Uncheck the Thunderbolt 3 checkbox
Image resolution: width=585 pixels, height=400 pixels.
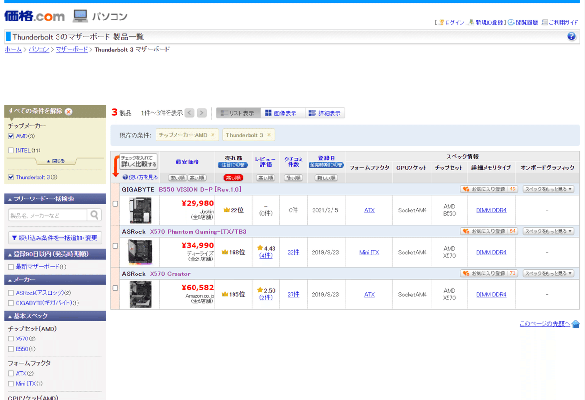pos(11,177)
